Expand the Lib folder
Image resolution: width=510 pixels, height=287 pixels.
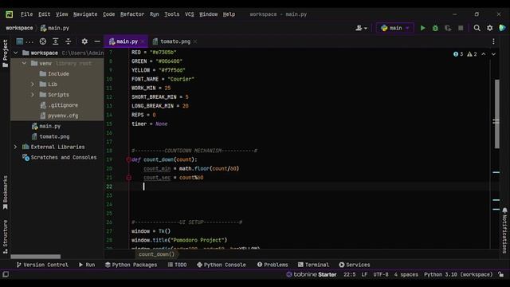pos(33,84)
